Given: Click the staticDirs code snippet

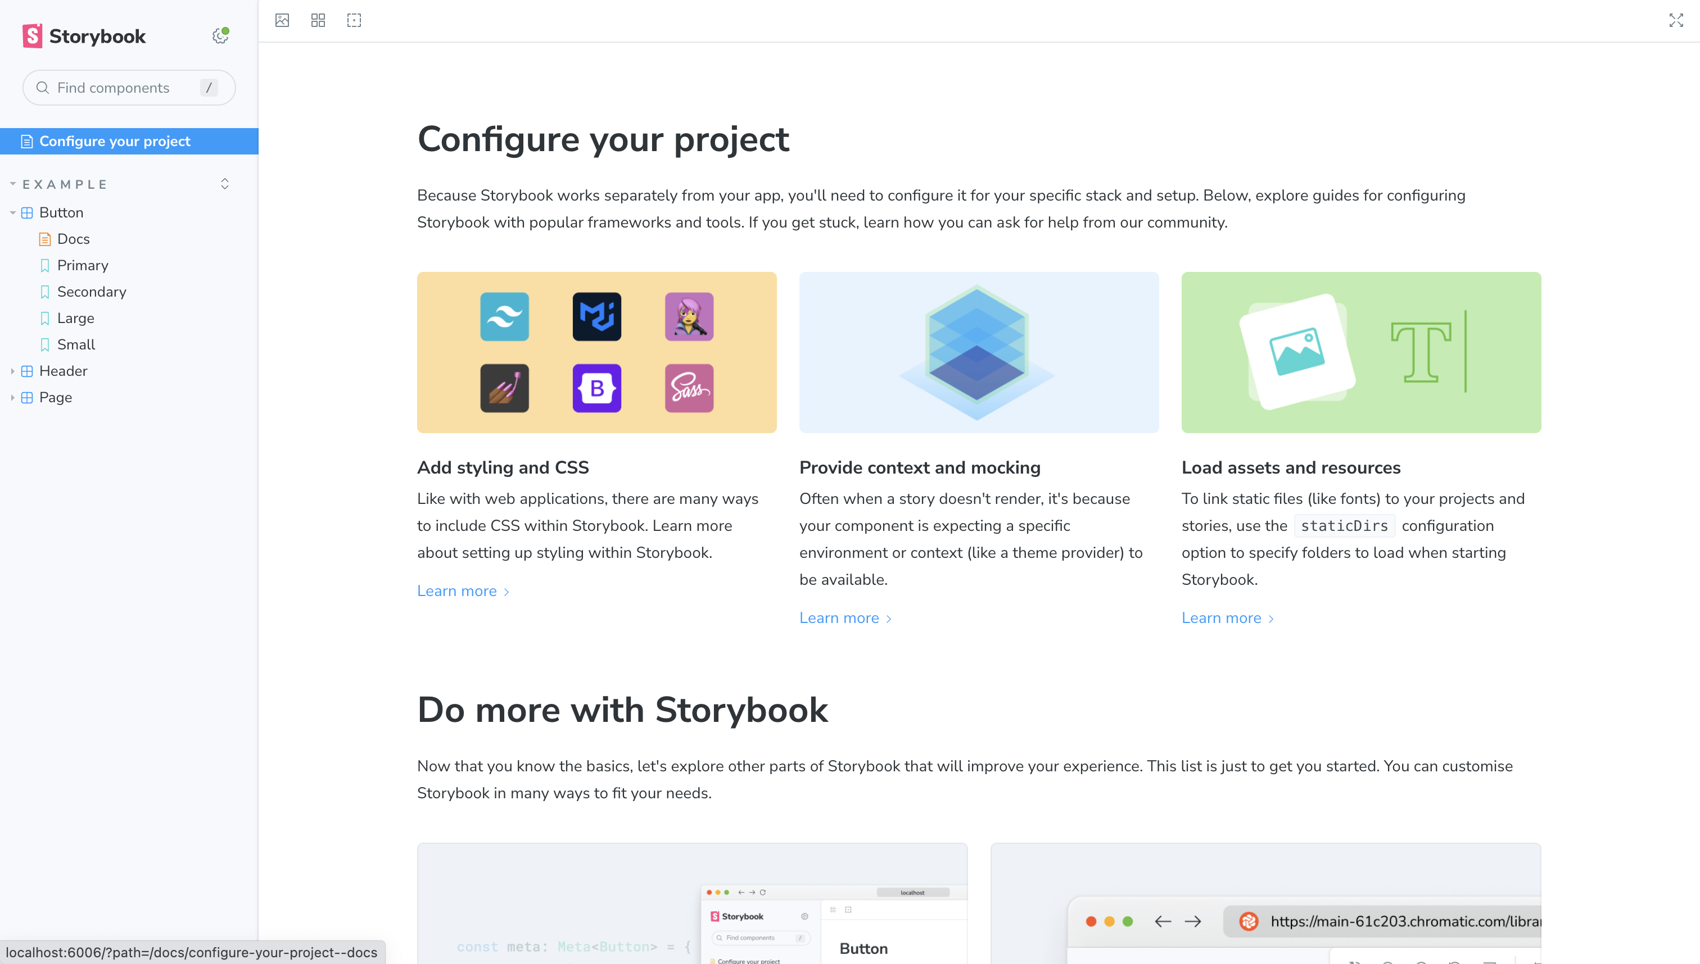Looking at the screenshot, I should 1344,526.
